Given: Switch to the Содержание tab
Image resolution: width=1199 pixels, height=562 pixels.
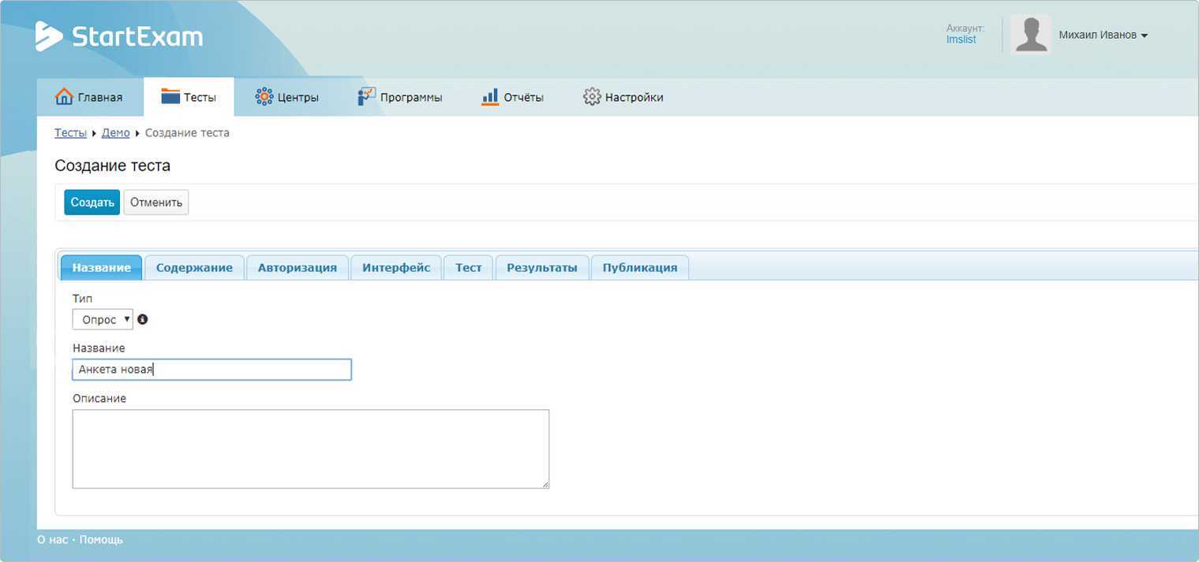Looking at the screenshot, I should click(194, 268).
